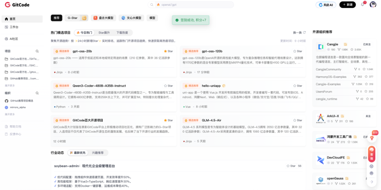Star the soybean-admin article

[291, 166]
